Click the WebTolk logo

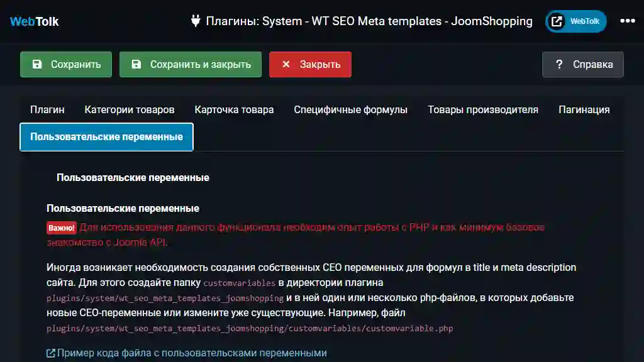[35, 21]
